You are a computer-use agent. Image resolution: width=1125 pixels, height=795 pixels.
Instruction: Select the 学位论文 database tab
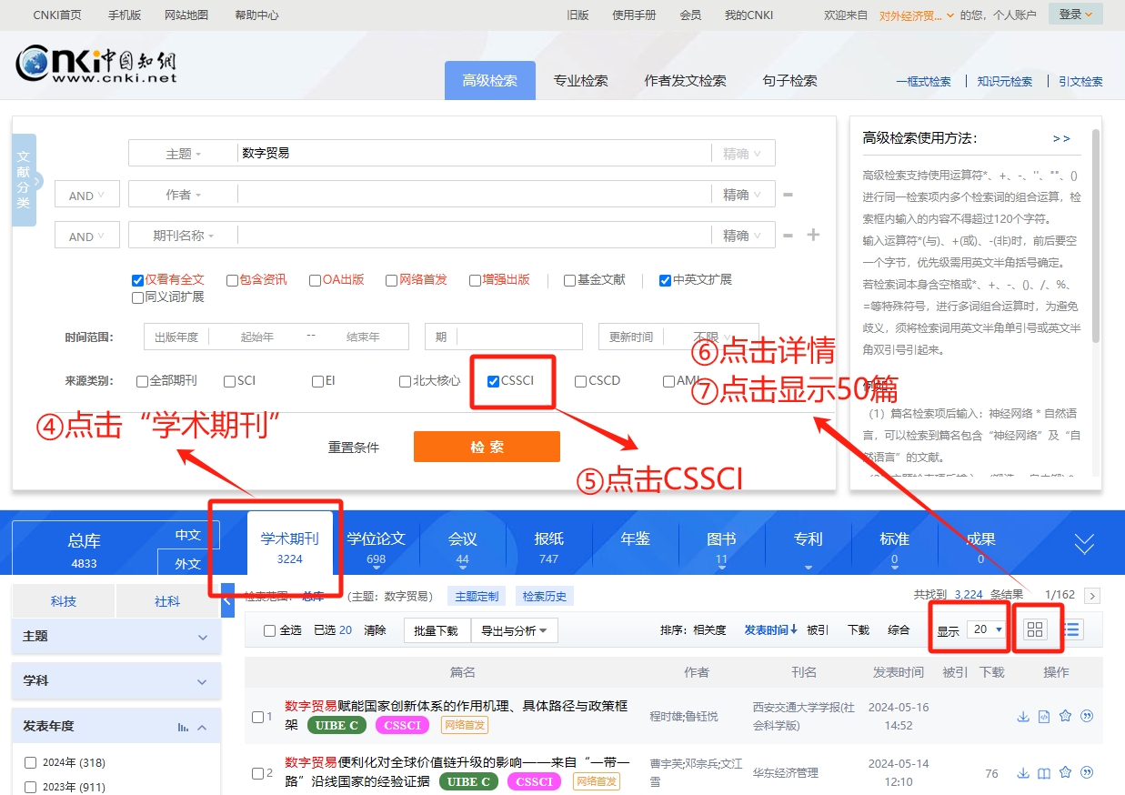pyautogui.click(x=377, y=547)
